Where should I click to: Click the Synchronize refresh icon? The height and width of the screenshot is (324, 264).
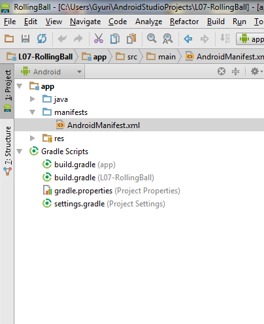pos(42,39)
